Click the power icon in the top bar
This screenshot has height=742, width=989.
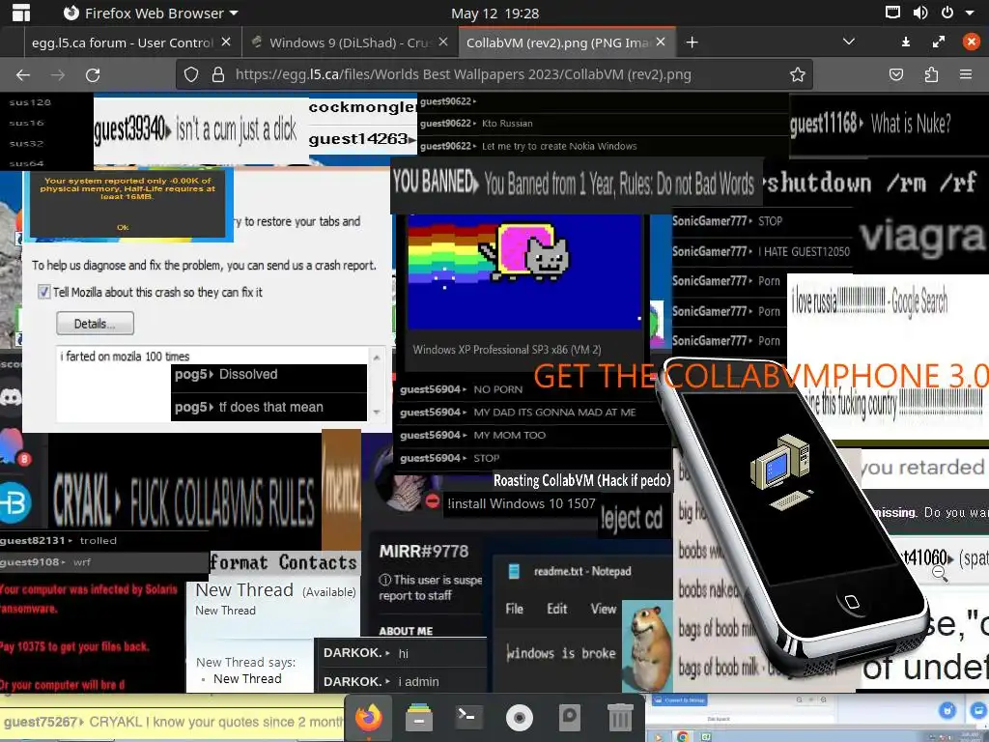947,12
